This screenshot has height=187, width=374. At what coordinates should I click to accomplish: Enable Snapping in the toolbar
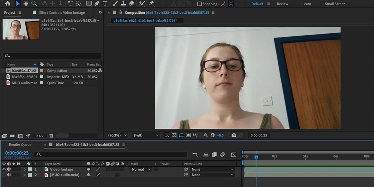click(199, 4)
